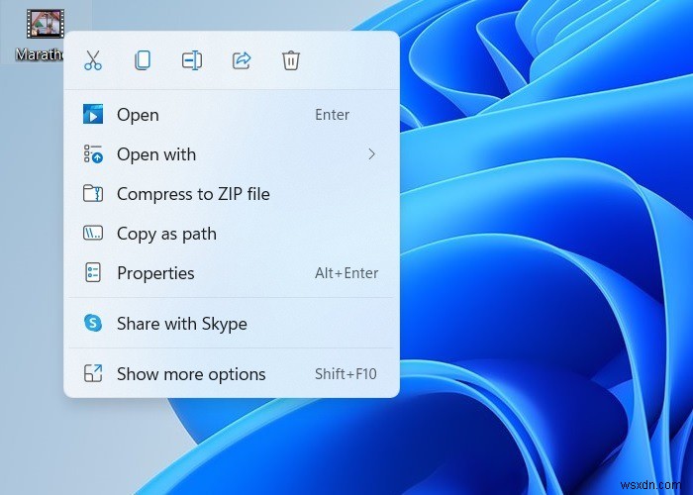The image size is (693, 495).
Task: Click the Open with chevron arrow
Action: pyautogui.click(x=371, y=154)
